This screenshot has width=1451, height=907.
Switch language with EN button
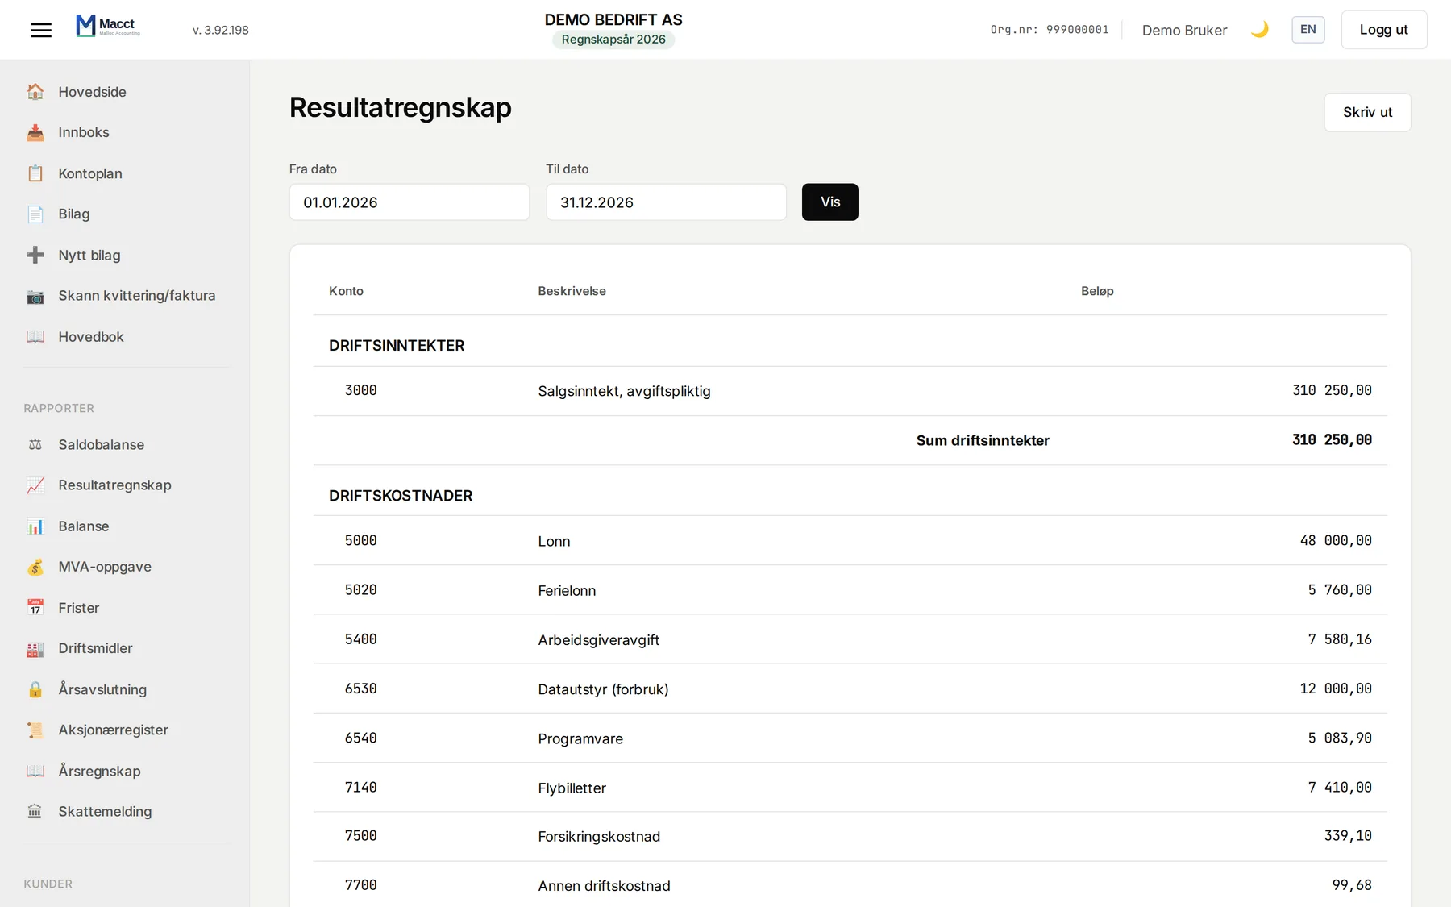(x=1308, y=30)
